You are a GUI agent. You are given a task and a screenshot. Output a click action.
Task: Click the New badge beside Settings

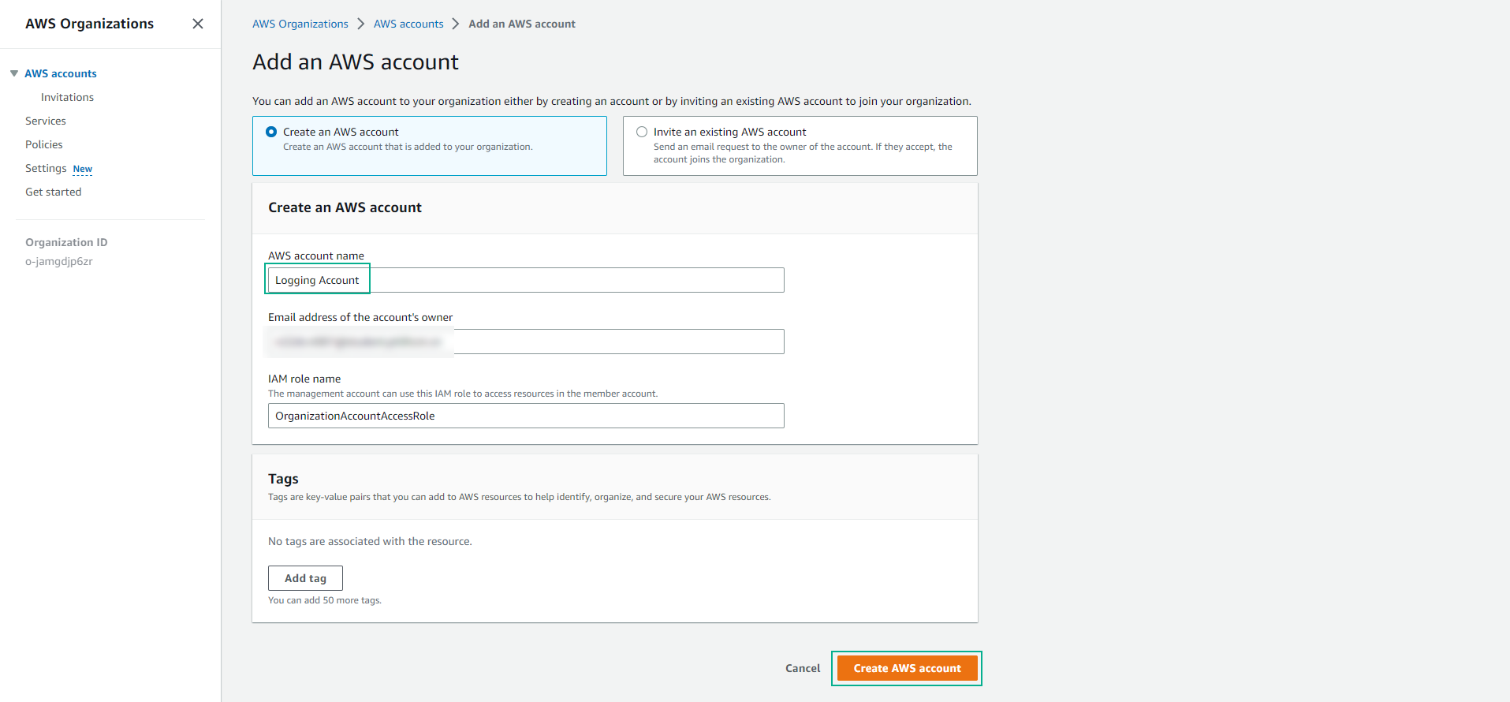pos(83,169)
